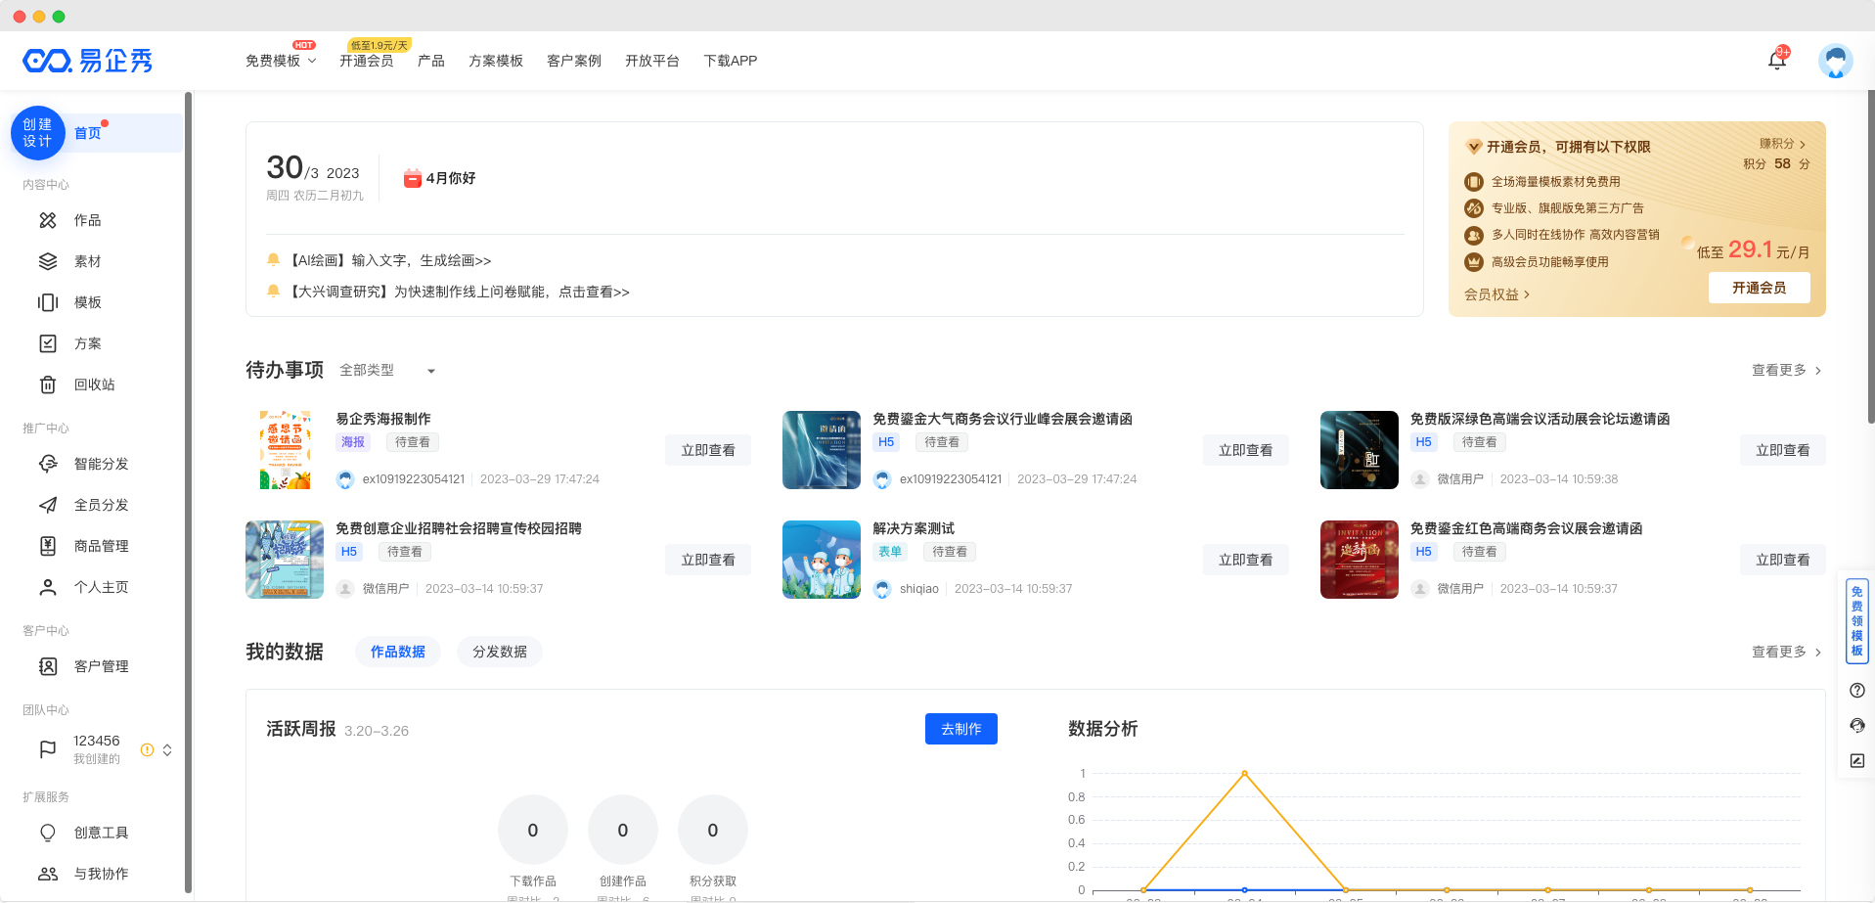Click the 免费鎏金大气商务会议行业峰会展会邀请函 title

1003,419
